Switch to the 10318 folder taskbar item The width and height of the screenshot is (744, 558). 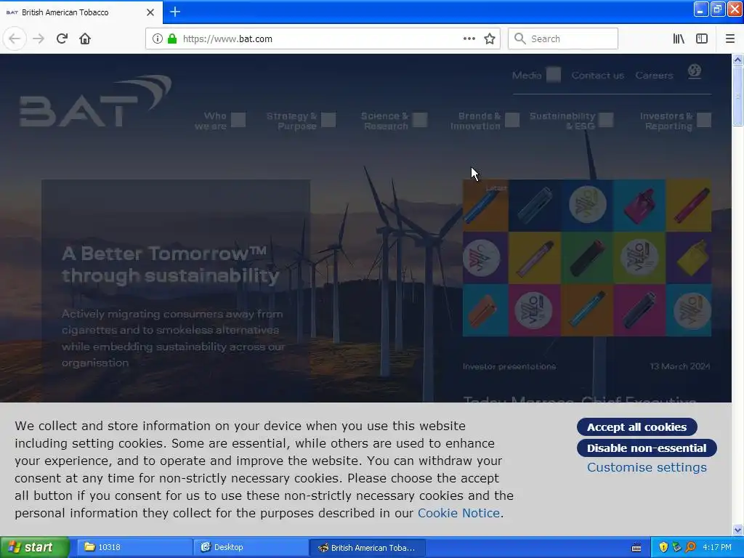click(x=134, y=547)
